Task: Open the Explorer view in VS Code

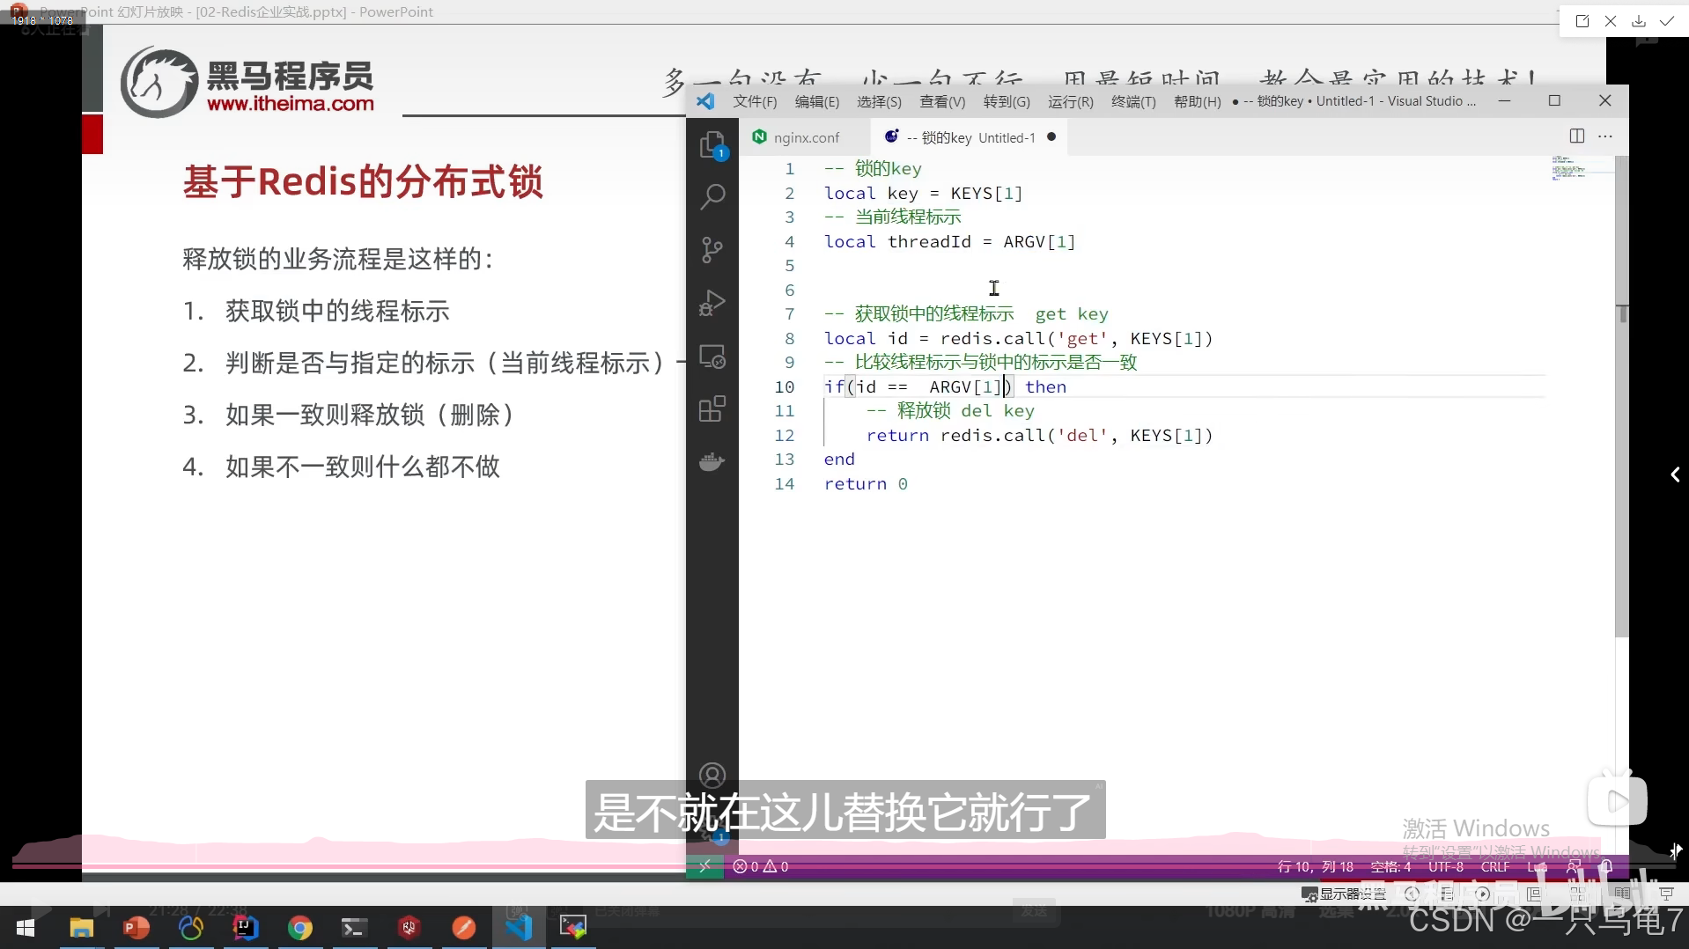Action: click(712, 145)
